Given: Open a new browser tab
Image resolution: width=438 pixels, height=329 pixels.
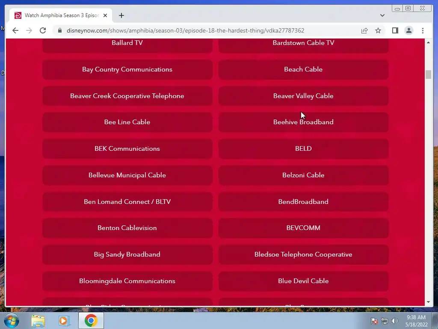Looking at the screenshot, I should (x=121, y=15).
